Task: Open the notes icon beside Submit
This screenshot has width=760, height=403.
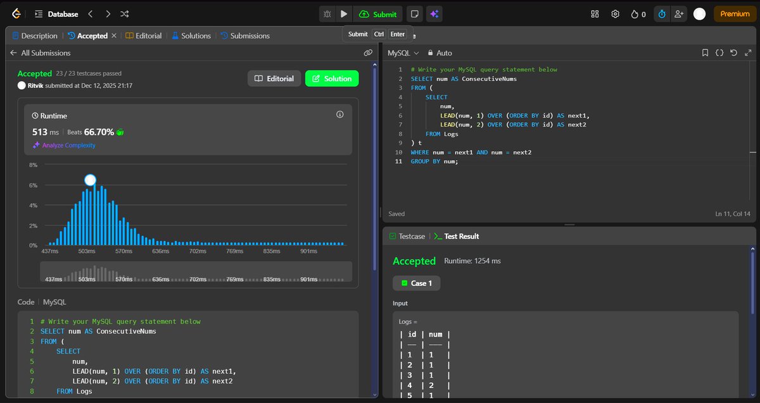Action: coord(414,14)
